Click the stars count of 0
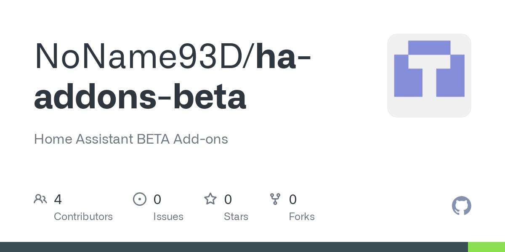 (228, 199)
